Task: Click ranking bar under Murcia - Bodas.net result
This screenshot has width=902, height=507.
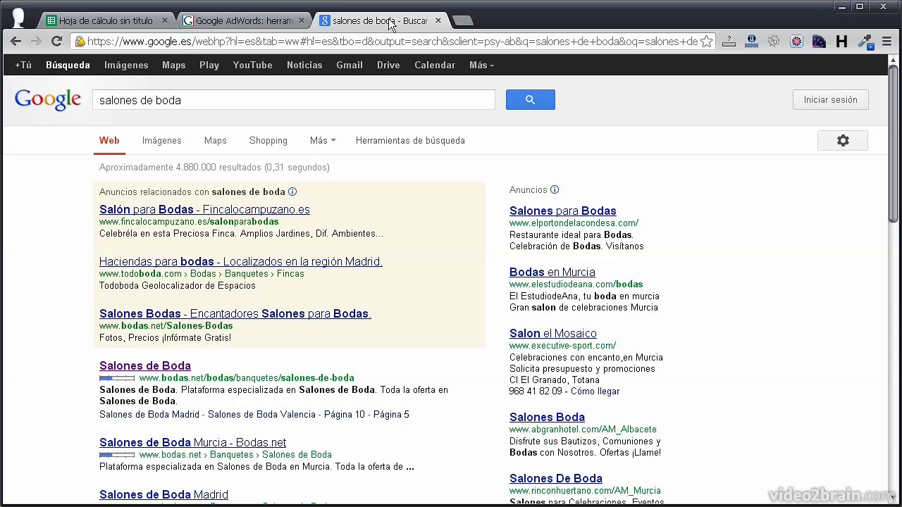Action: [x=117, y=455]
